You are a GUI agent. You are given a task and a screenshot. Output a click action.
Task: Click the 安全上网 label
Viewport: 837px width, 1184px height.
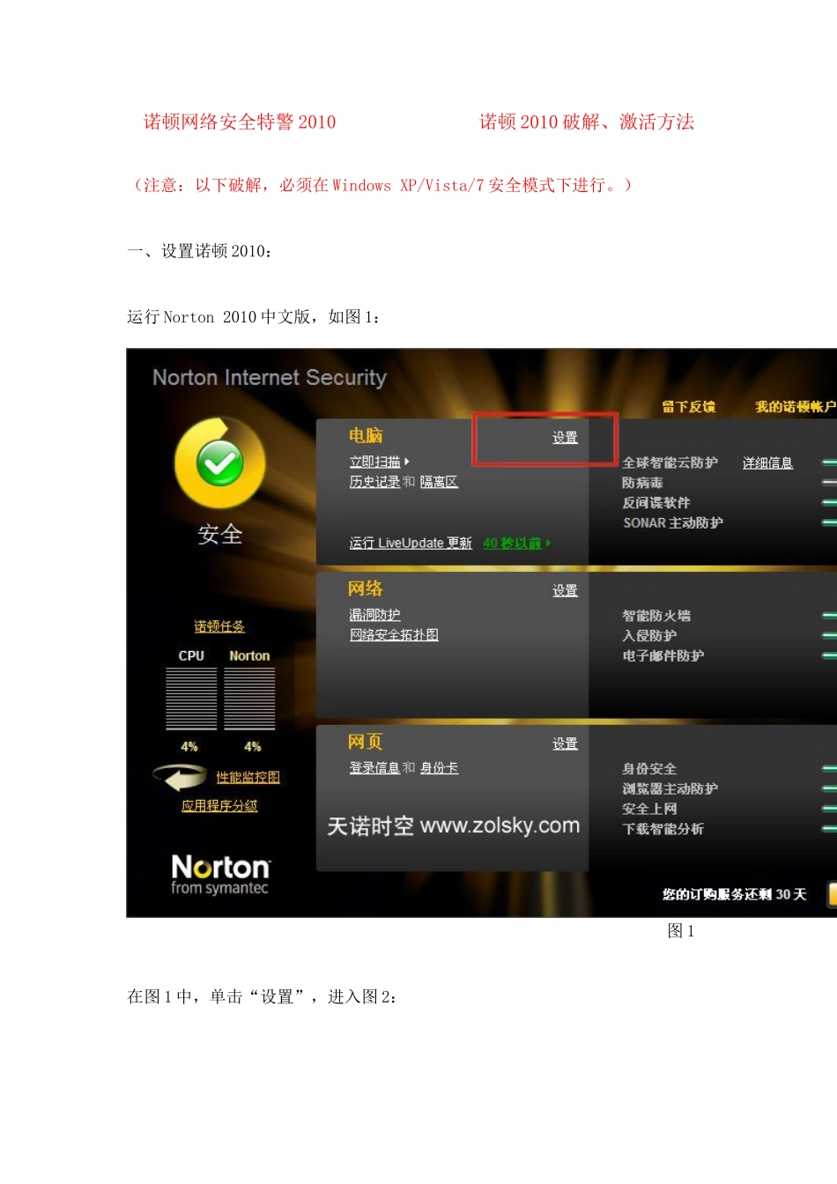click(x=649, y=809)
